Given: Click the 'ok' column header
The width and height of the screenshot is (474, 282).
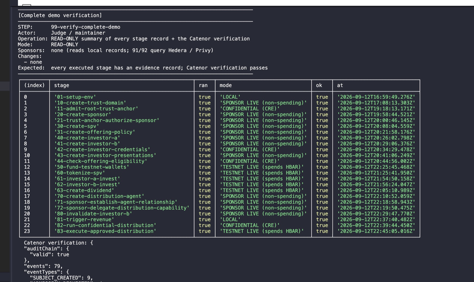Looking at the screenshot, I should [x=319, y=85].
